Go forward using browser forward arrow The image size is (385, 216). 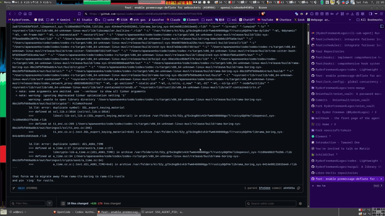coord(15,14)
